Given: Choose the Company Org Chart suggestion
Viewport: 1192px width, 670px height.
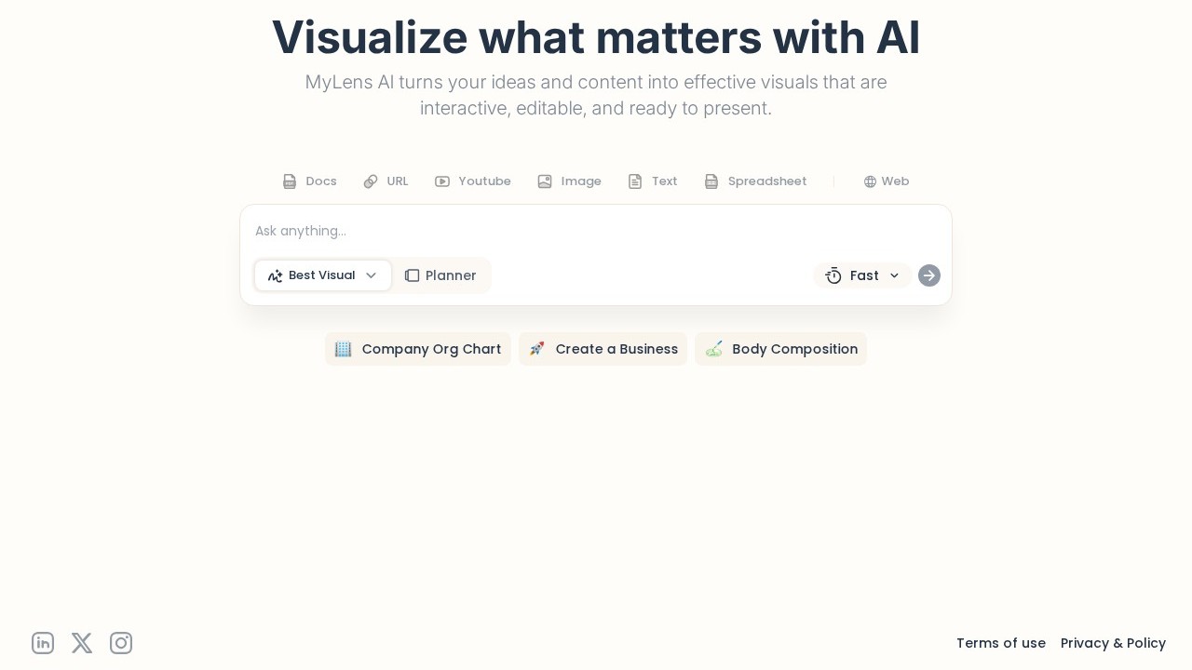Looking at the screenshot, I should pos(418,349).
